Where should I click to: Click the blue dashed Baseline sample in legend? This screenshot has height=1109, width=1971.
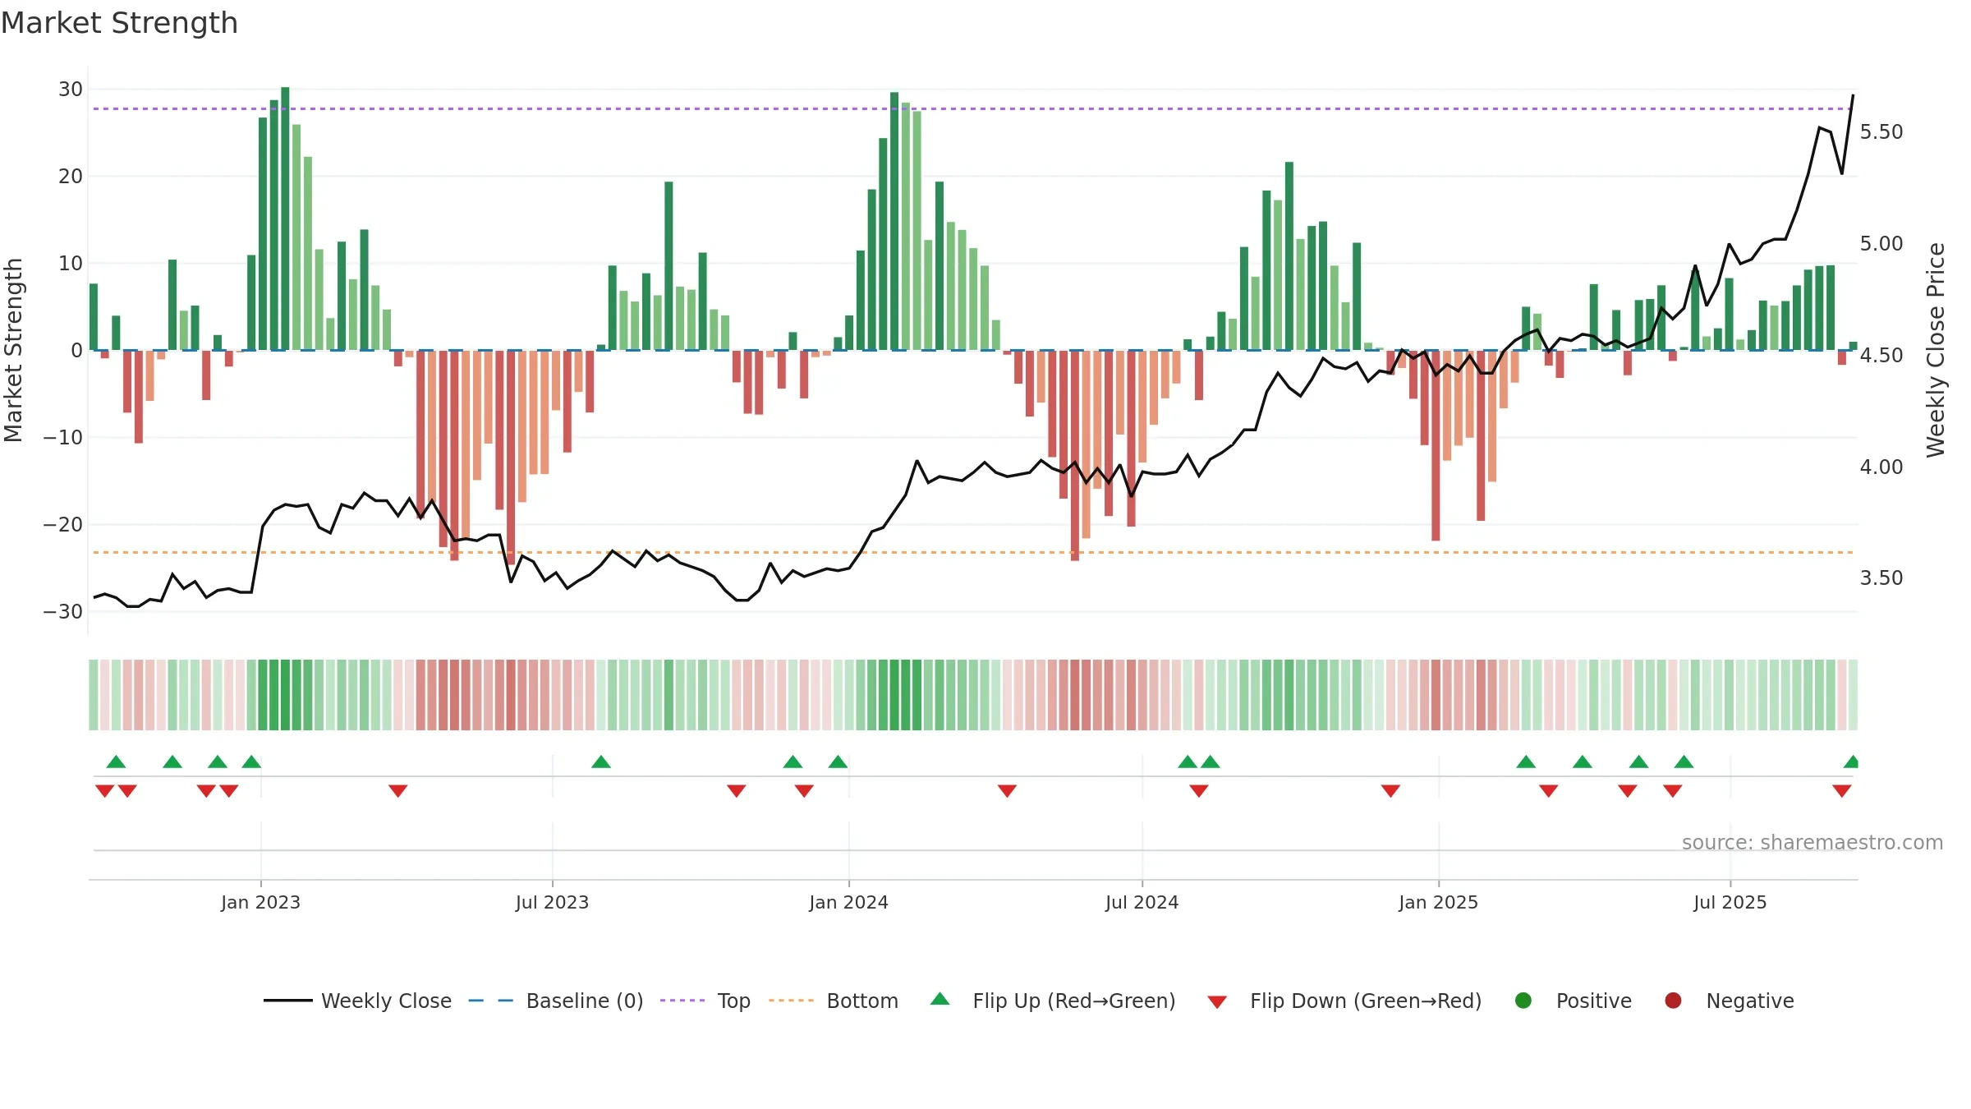490,1001
